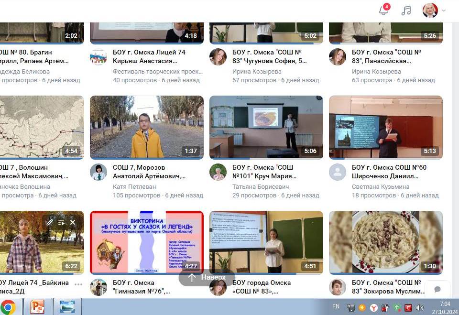Play the 5:06 classroom projector video

[266, 127]
